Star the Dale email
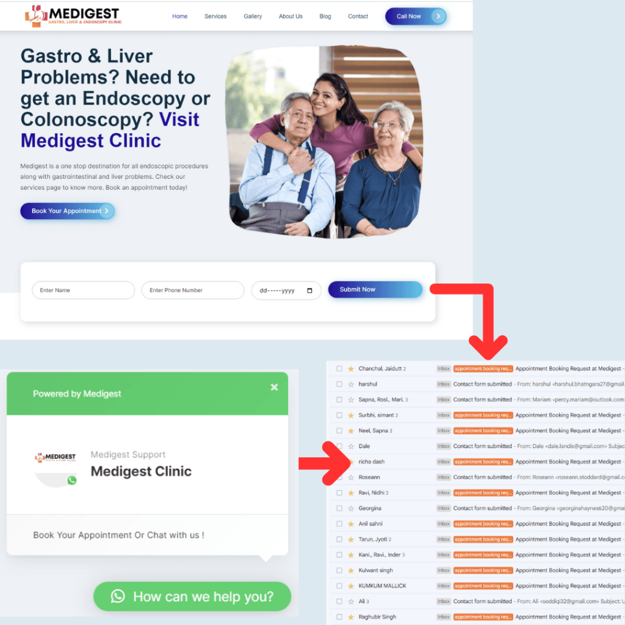 click(x=351, y=446)
